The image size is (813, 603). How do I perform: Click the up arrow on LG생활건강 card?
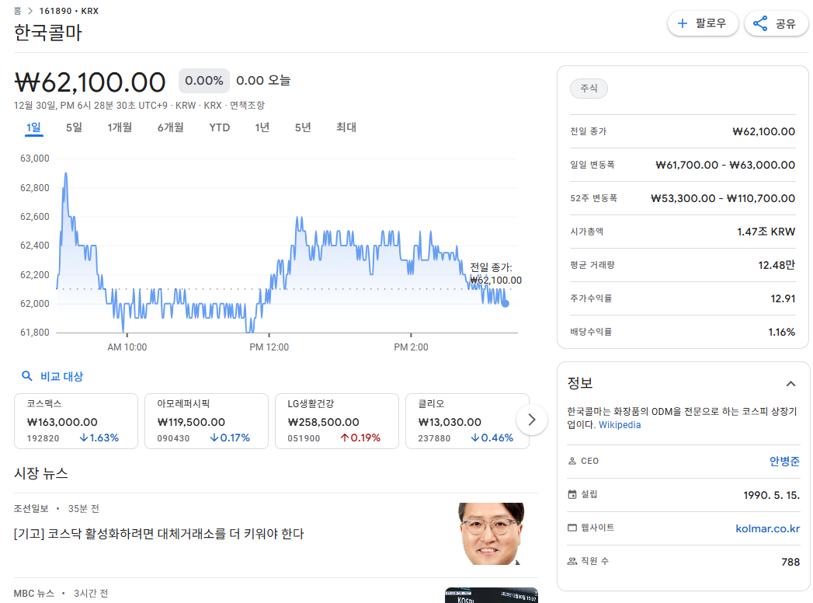(x=345, y=438)
